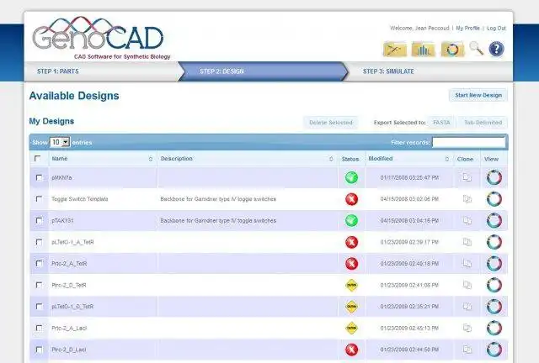Select the Ptrc-2_A_TetR checkbox
Screen dimensions: 539x363
coord(40,264)
